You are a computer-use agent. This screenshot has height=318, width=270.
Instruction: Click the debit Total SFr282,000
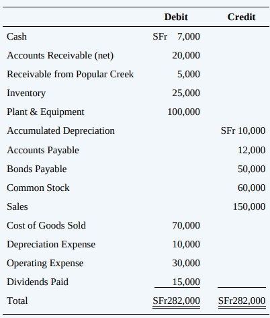pos(177,301)
